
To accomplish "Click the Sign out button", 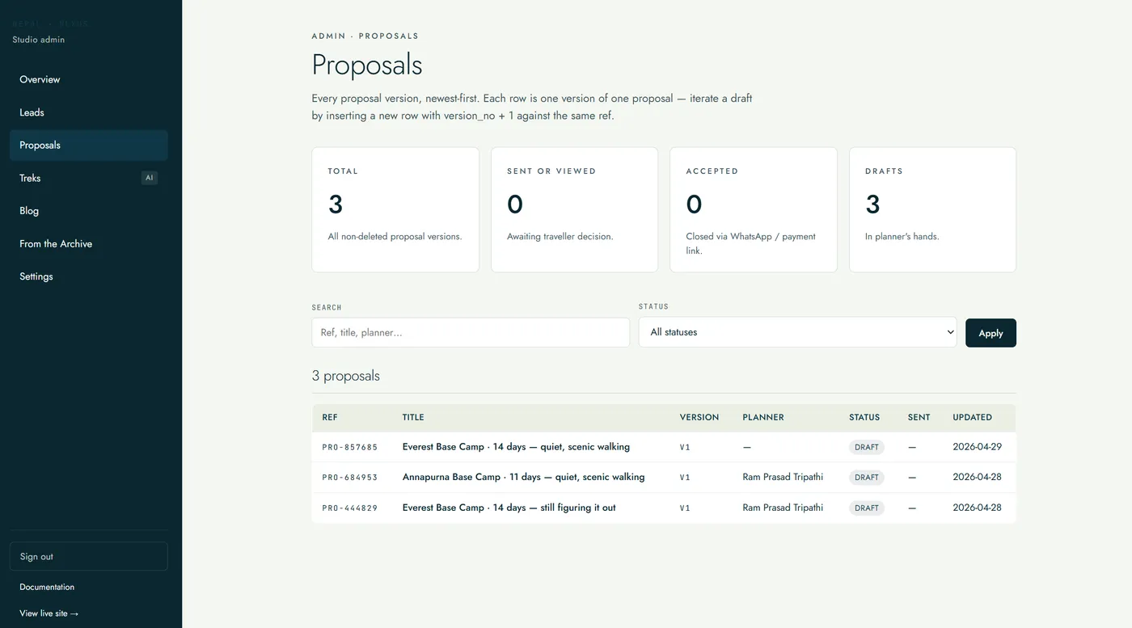I will click(88, 556).
